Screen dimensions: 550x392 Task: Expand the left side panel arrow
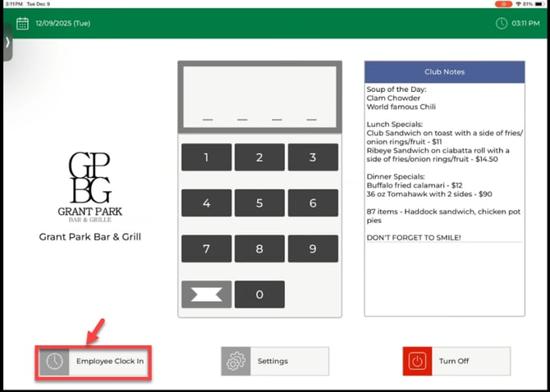click(x=7, y=42)
